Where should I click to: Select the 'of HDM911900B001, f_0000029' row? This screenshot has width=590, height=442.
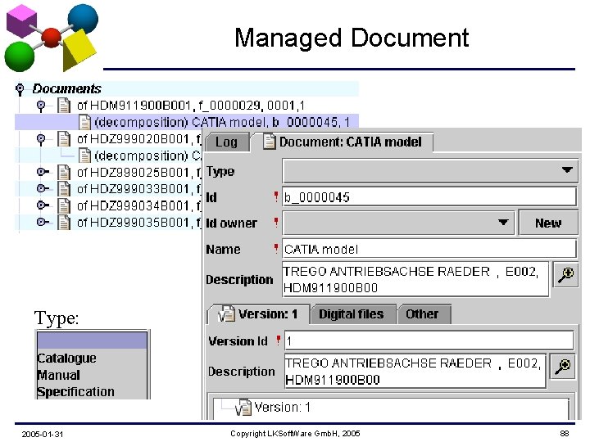(x=191, y=106)
